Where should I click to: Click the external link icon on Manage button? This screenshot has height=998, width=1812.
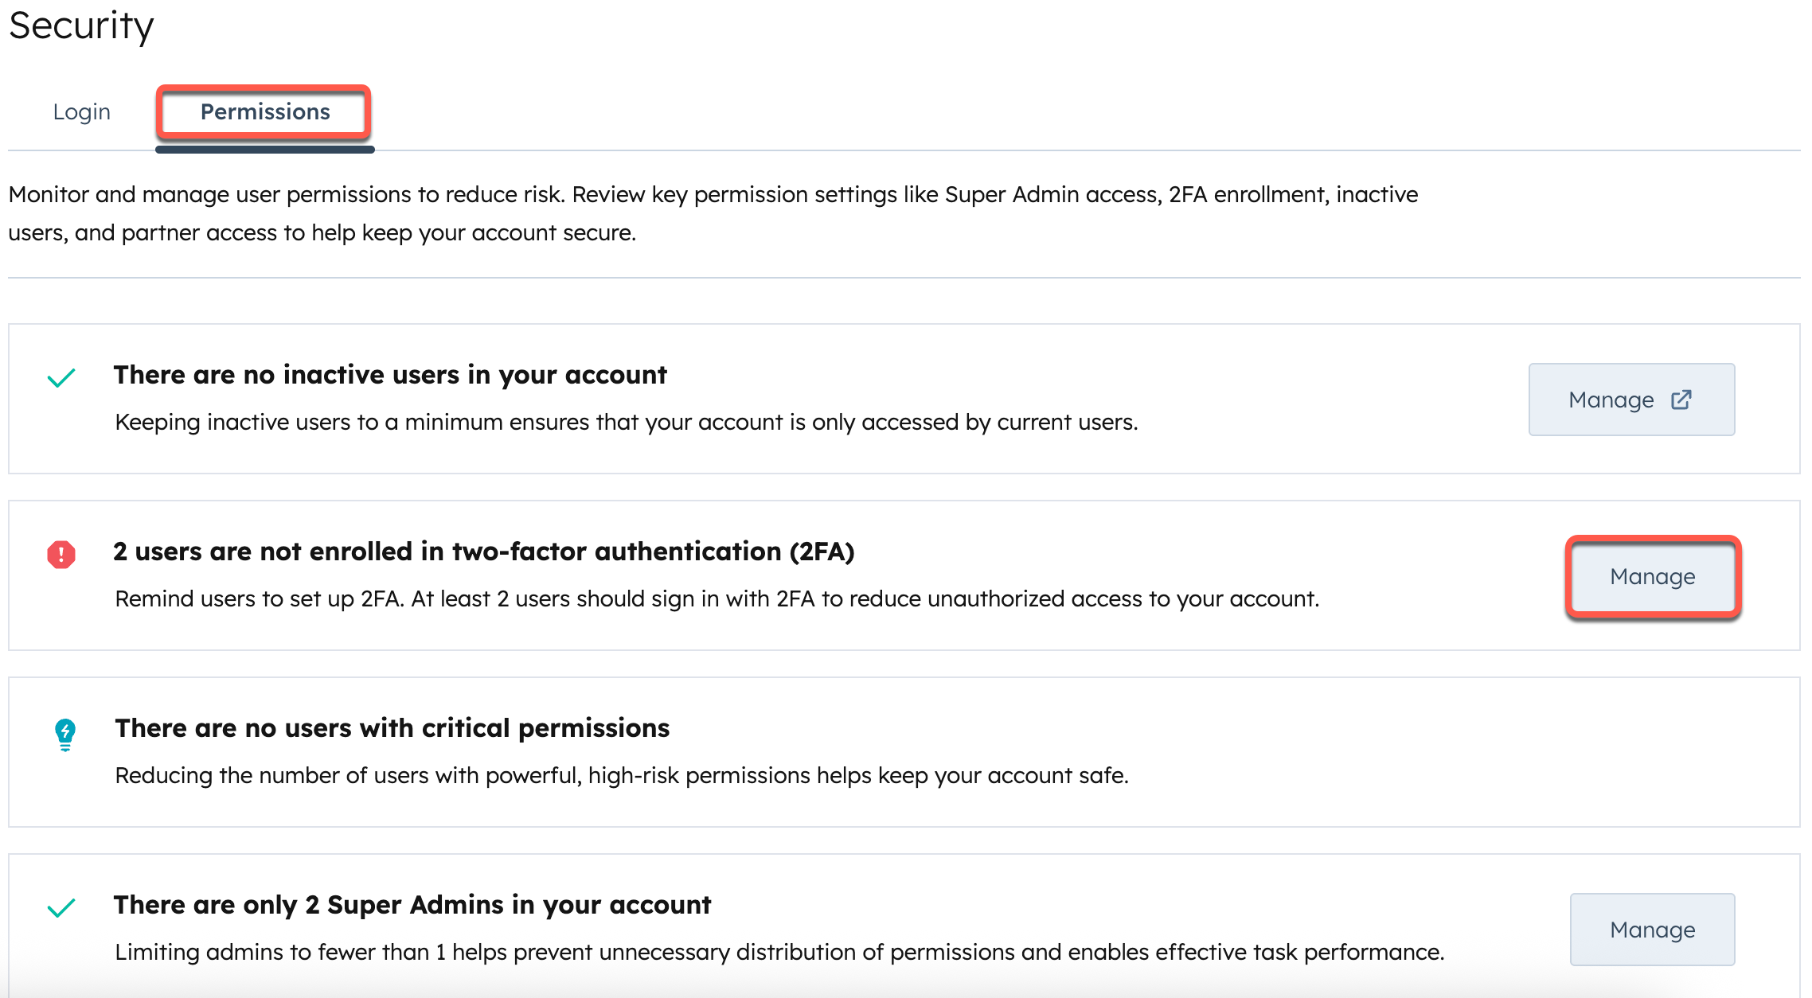point(1680,400)
